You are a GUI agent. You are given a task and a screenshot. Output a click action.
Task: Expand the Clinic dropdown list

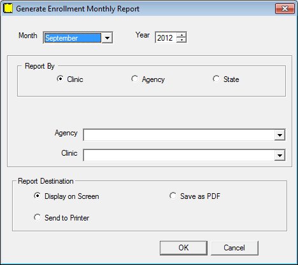(x=280, y=156)
